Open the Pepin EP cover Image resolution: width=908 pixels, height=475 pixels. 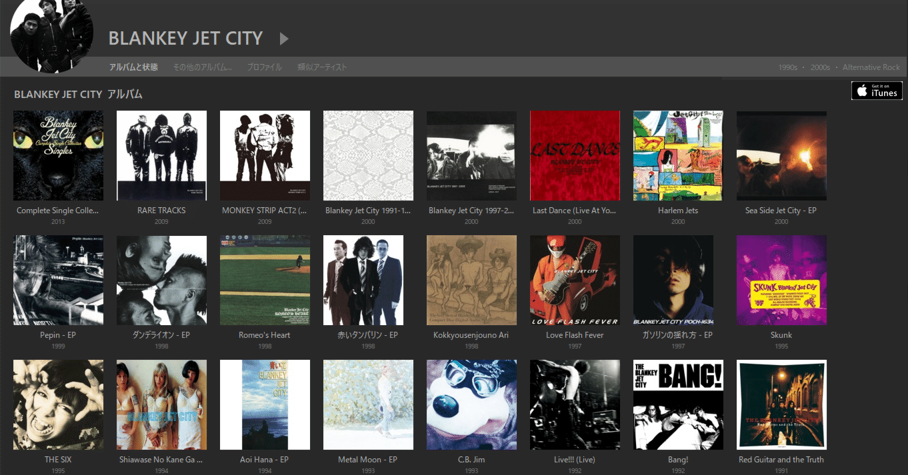tap(58, 280)
